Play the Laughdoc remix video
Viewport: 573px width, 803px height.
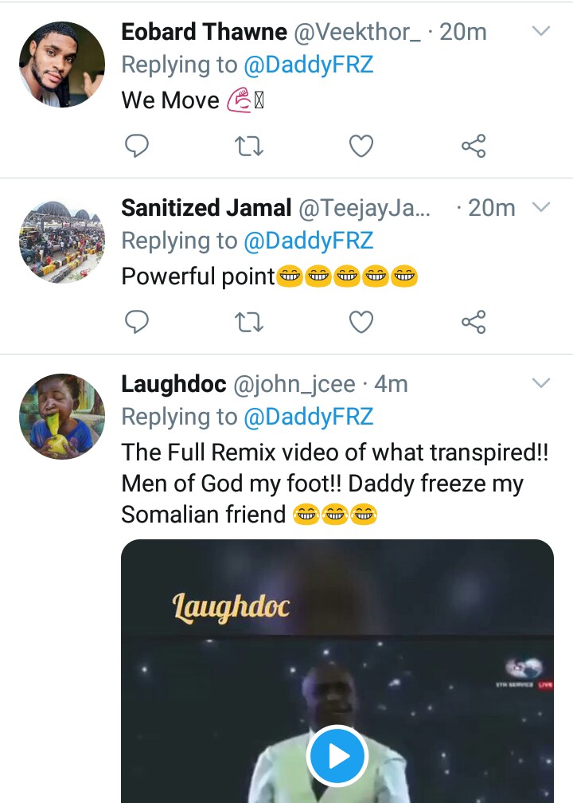pos(337,754)
